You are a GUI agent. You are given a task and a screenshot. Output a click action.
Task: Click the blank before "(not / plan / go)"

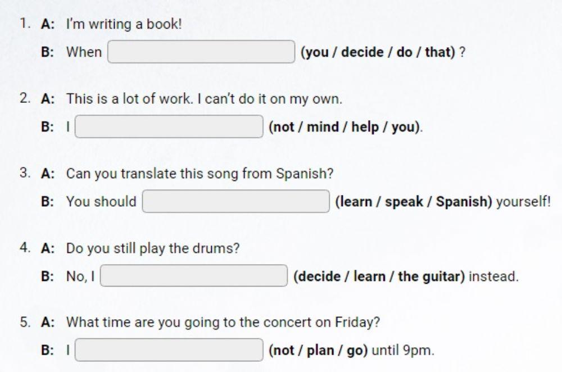click(169, 350)
